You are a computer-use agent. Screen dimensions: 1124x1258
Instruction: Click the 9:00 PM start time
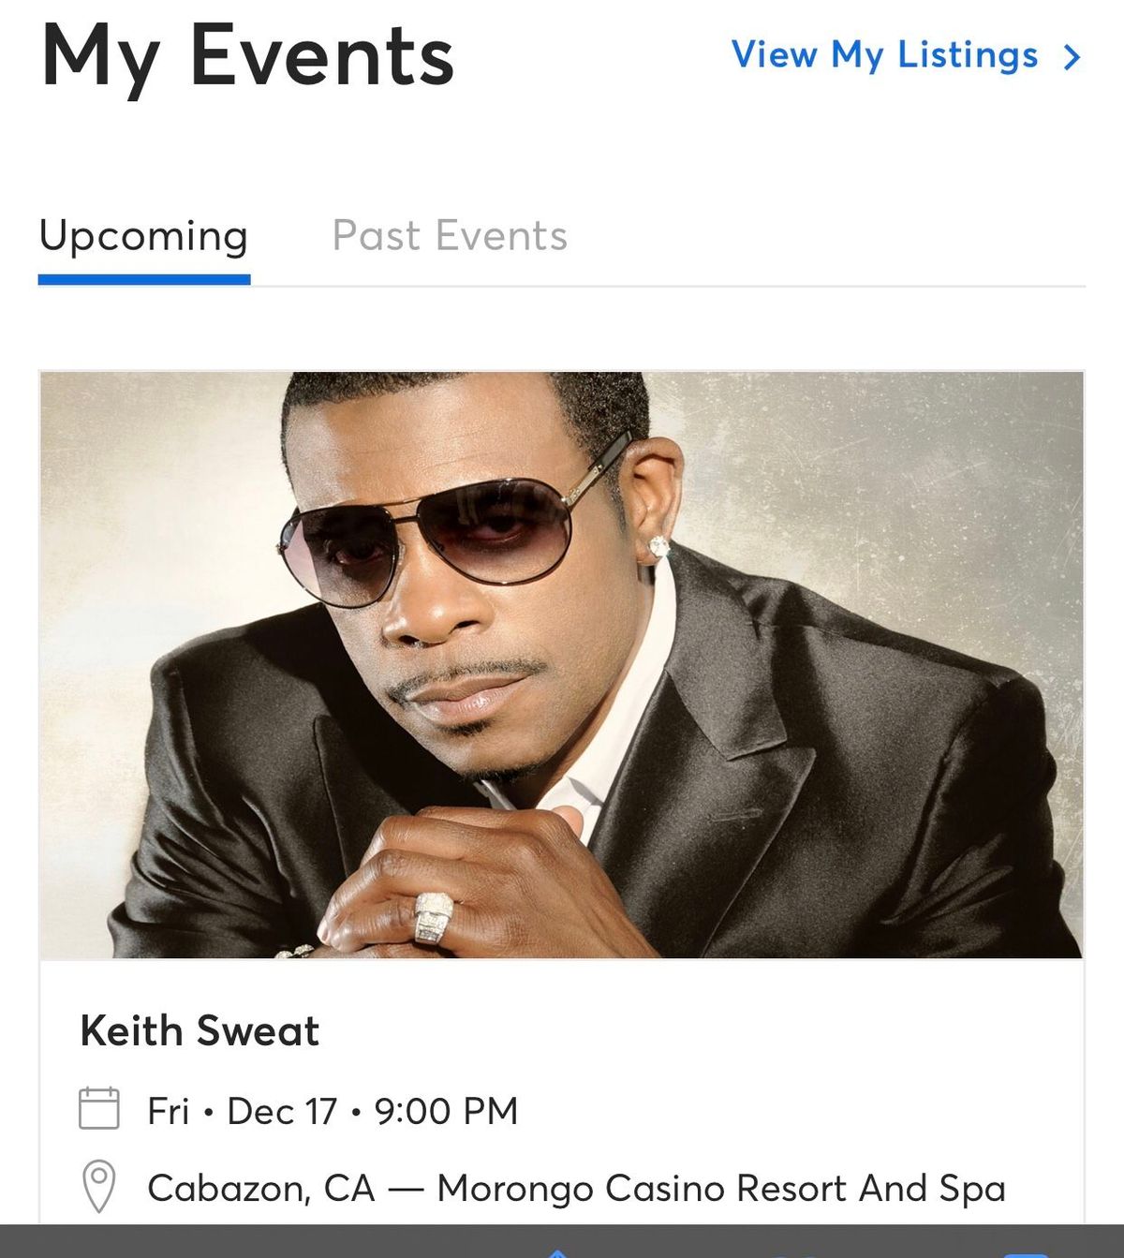[446, 1112]
